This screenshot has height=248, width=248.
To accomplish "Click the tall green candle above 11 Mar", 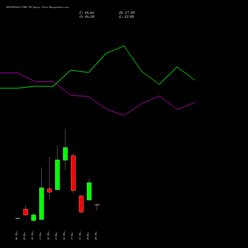I will point(42,203).
